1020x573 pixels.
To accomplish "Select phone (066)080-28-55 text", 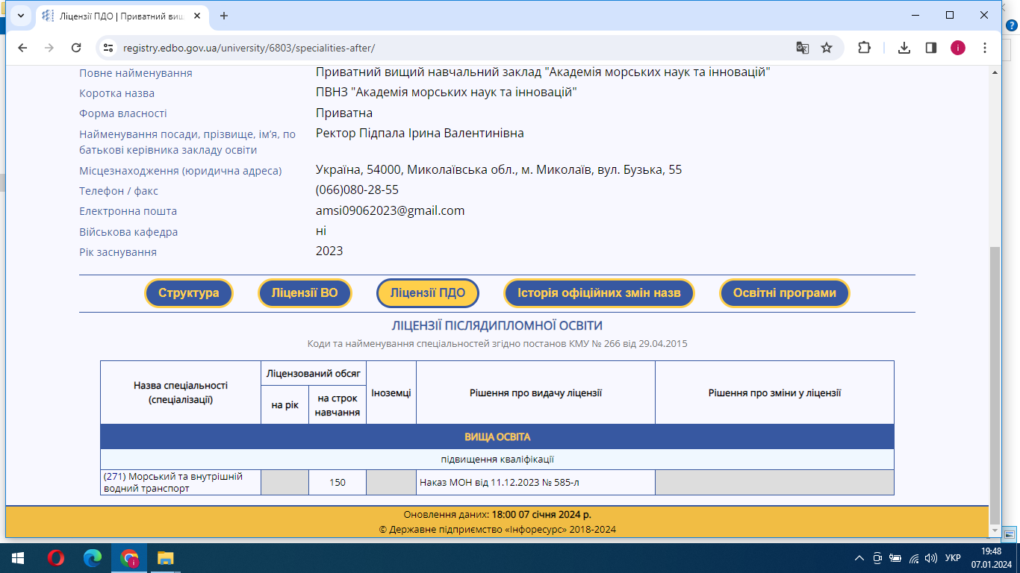I will [357, 190].
